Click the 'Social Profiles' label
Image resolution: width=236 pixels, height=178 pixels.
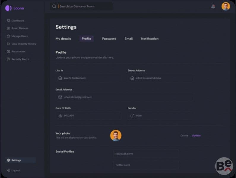[x=65, y=152]
